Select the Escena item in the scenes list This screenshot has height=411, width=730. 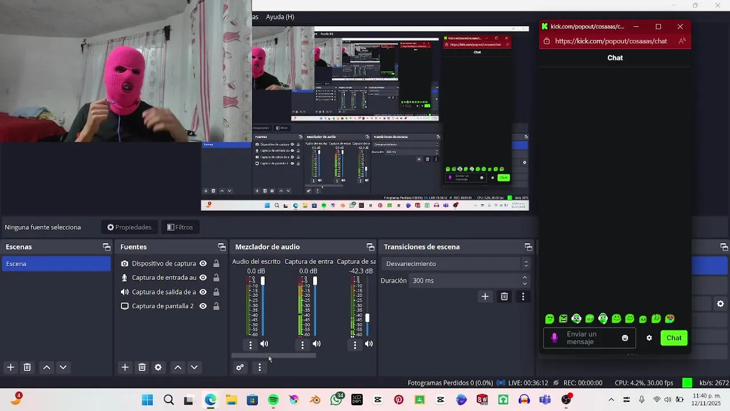(56, 264)
